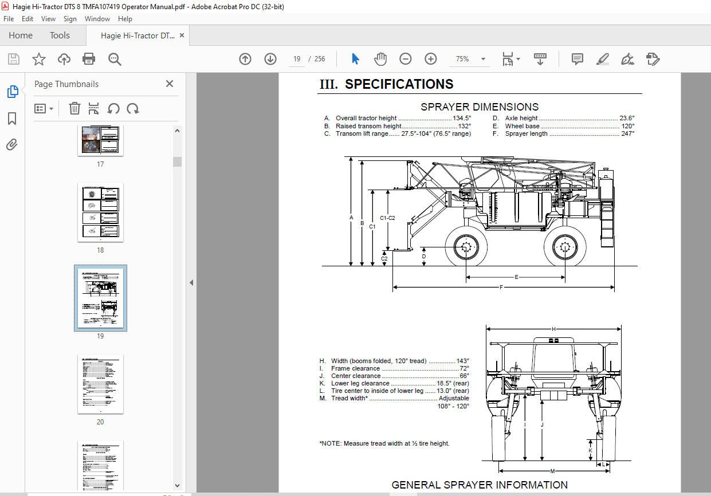Add a sticky note comment
Screen dimensions: 711x496
578,59
